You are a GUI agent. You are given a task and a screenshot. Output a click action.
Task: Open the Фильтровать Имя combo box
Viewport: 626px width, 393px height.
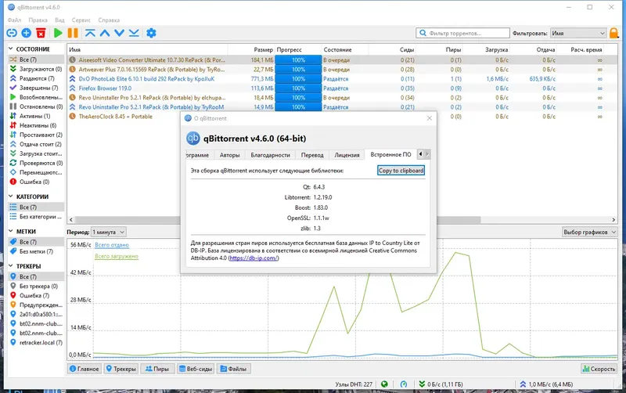tap(578, 33)
